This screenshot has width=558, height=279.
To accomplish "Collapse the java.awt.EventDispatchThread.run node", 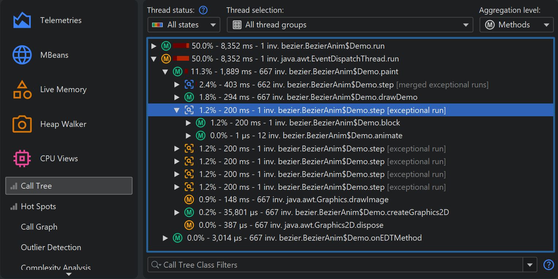I will click(x=154, y=59).
